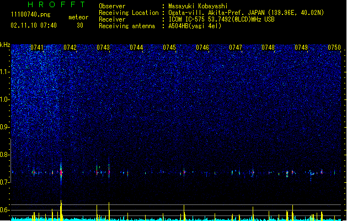Click the 0746 time marker
The width and height of the screenshot is (347, 221).
coord(202,48)
